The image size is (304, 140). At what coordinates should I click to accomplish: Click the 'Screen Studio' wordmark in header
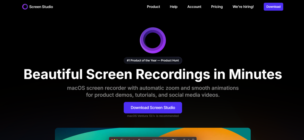pyautogui.click(x=41, y=7)
